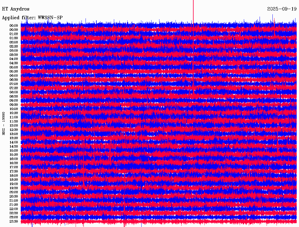The image size is (299, 227).
Task: Select the 04:00 time label
Action: click(14, 59)
